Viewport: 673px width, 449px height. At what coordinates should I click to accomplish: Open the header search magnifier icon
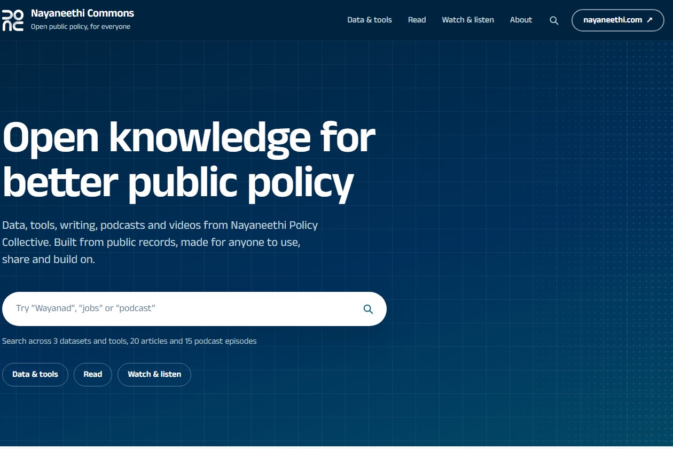pos(554,20)
